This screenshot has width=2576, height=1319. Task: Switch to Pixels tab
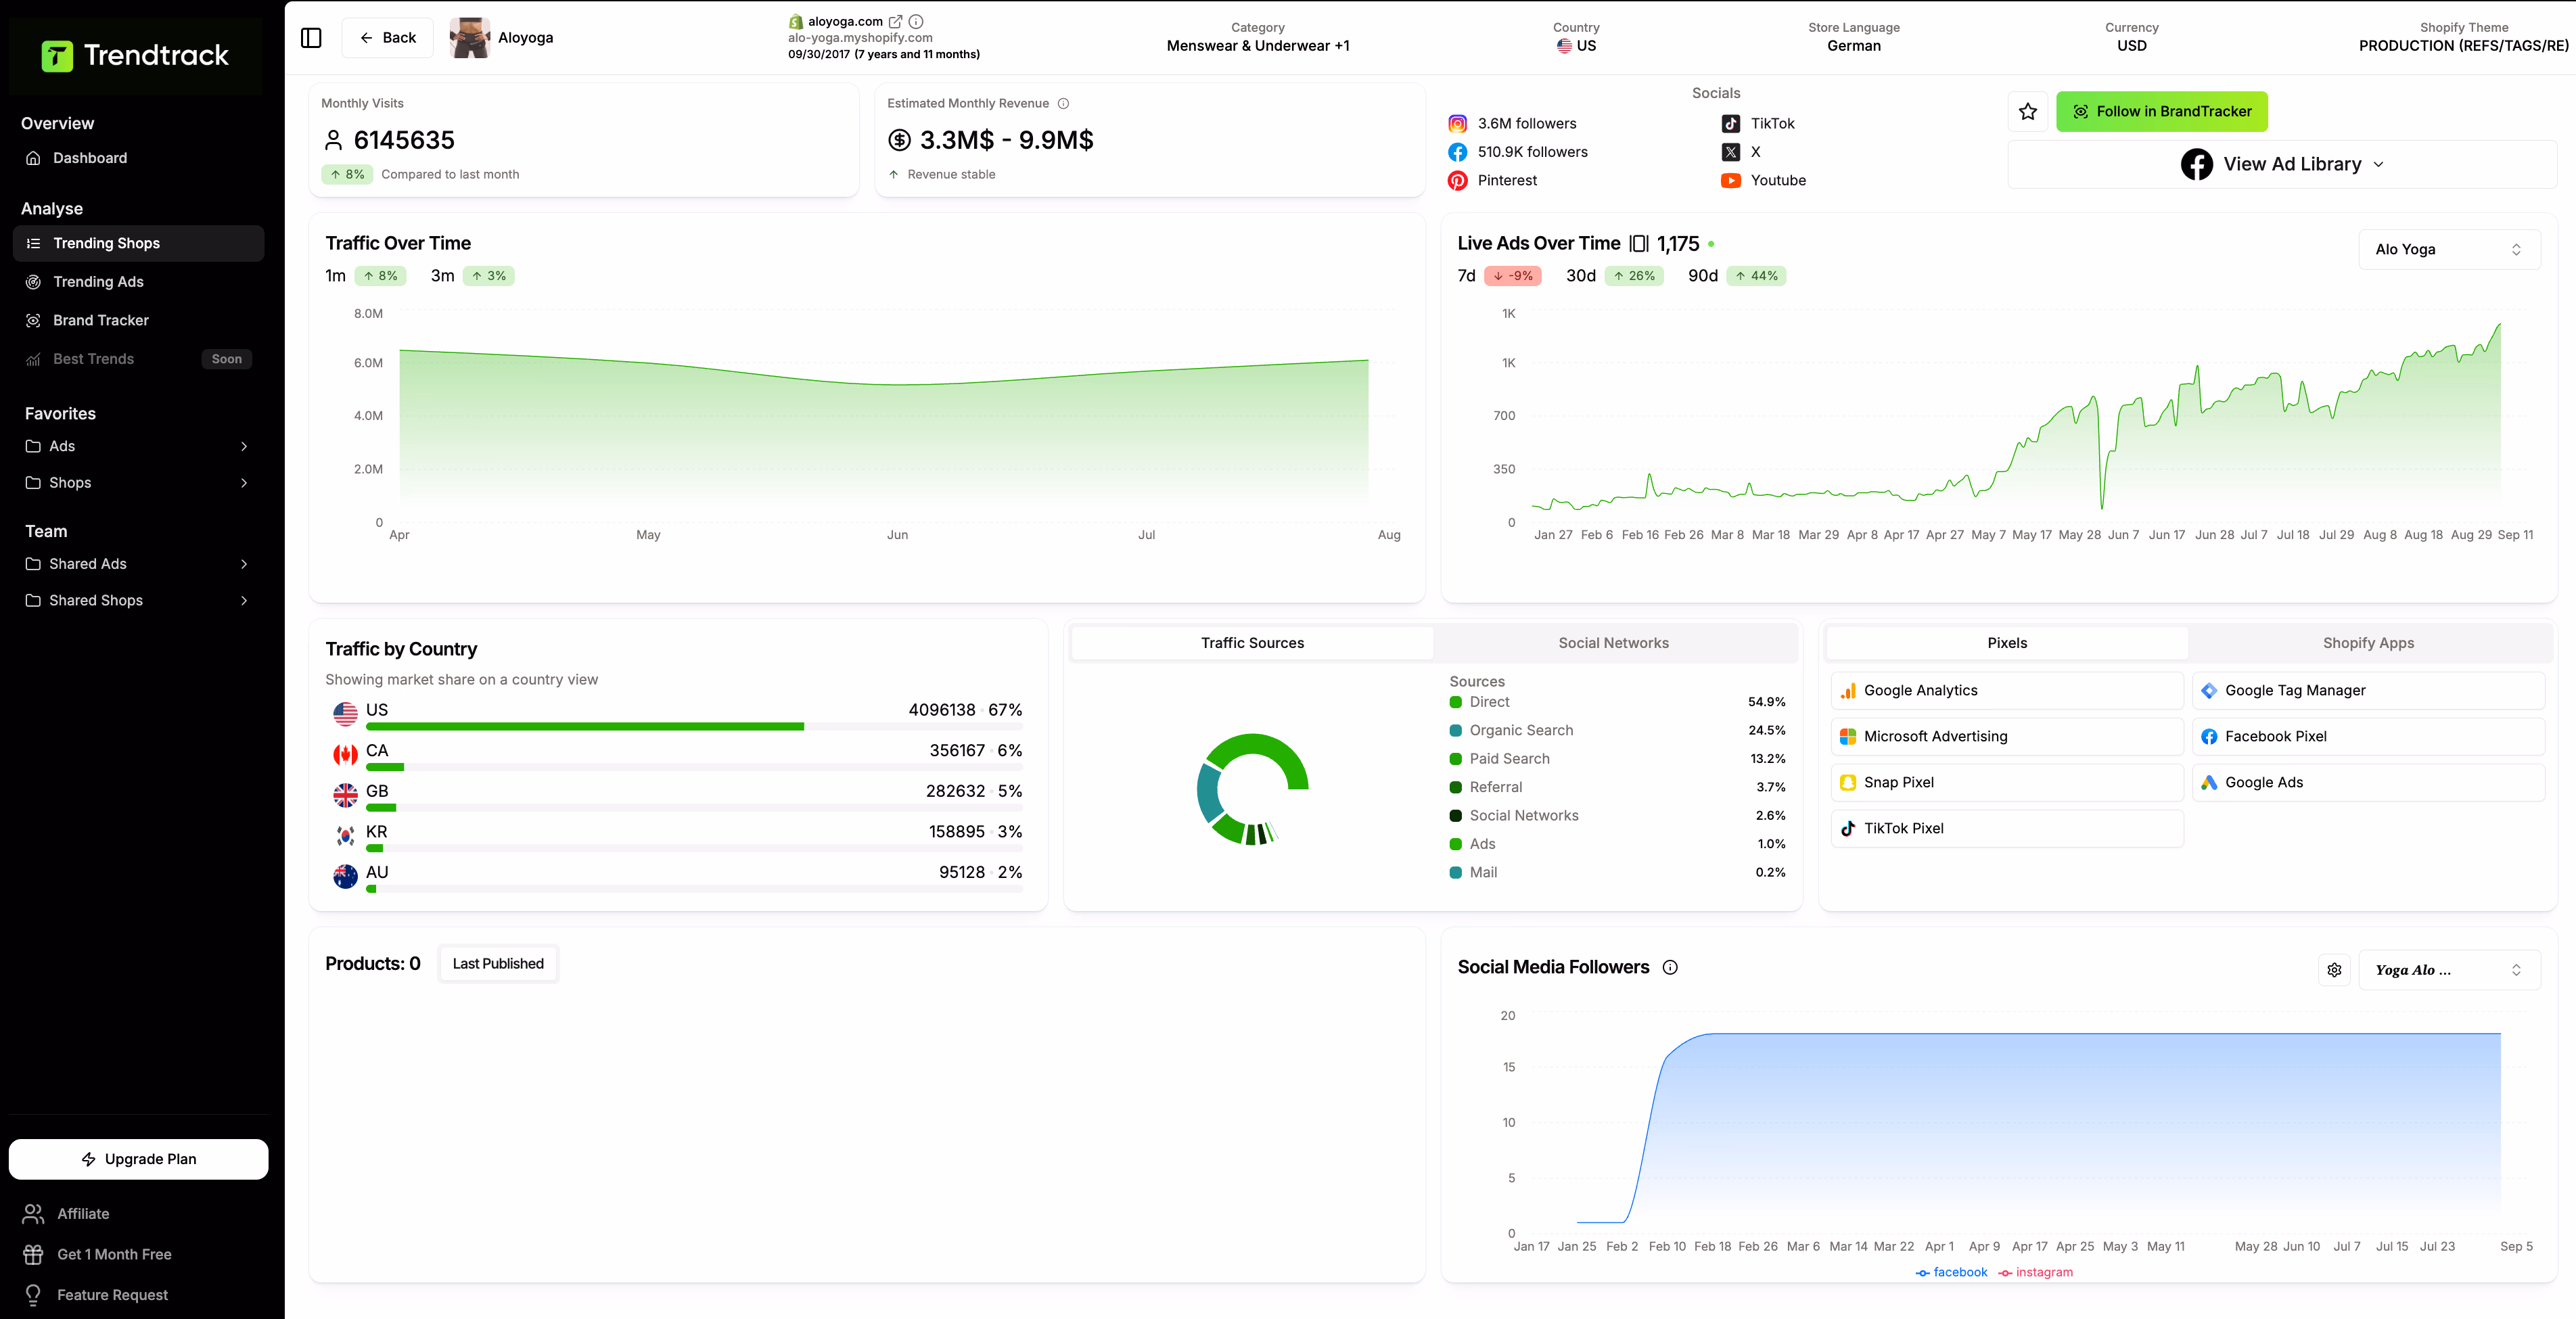pyautogui.click(x=2007, y=643)
